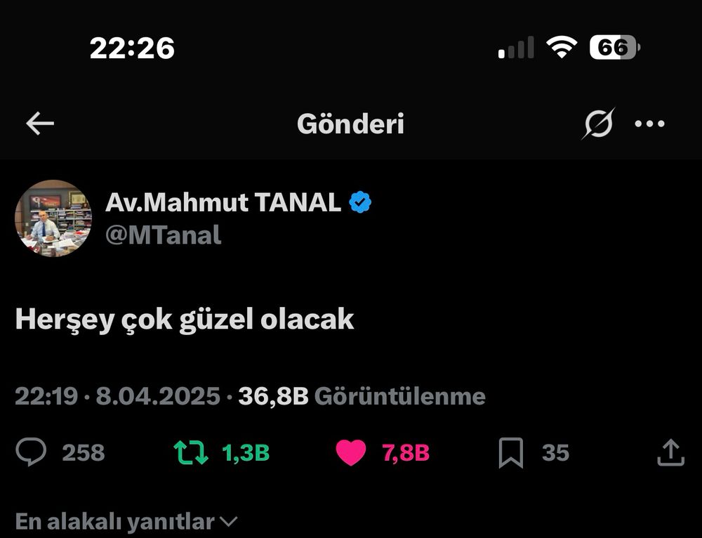This screenshot has width=702, height=538.
Task: Open the three-dot more options menu
Action: tap(649, 123)
